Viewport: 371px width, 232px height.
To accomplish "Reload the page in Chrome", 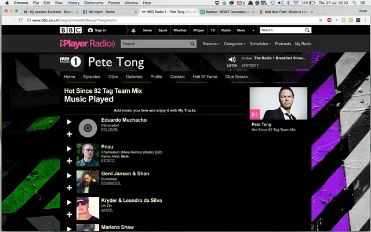I will pos(21,20).
